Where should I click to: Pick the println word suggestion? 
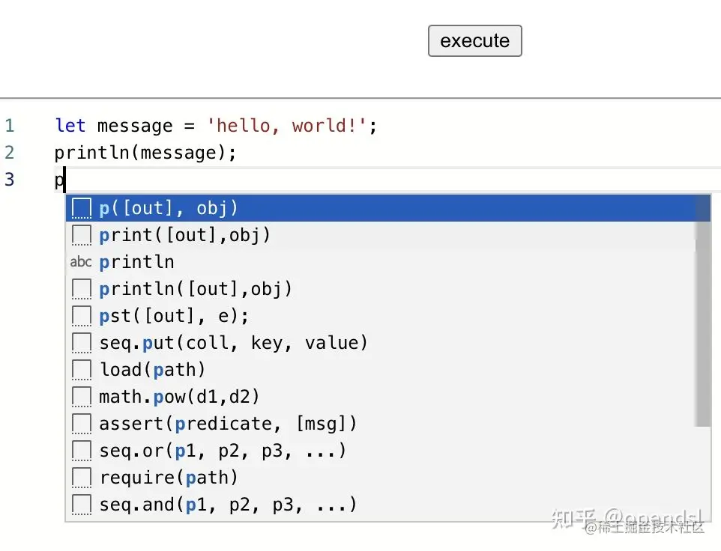[136, 262]
